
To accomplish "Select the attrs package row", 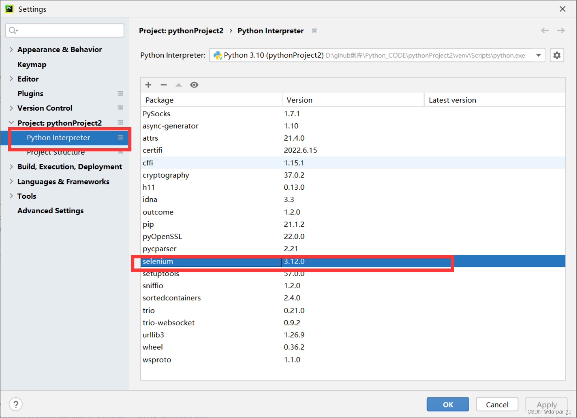I will 353,138.
